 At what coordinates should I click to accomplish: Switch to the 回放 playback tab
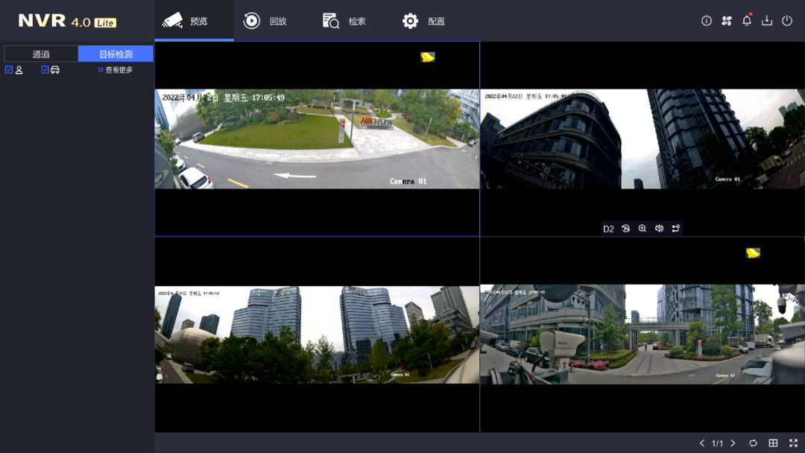pos(266,21)
